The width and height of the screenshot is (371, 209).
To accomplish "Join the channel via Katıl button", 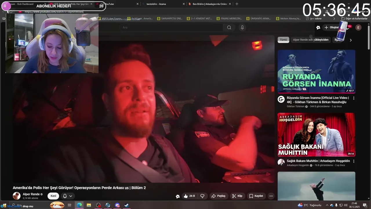I will click(53, 196).
